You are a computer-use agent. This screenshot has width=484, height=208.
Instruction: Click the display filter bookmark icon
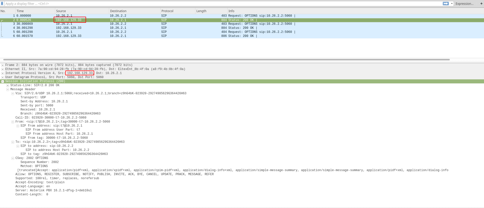coord(2,4)
